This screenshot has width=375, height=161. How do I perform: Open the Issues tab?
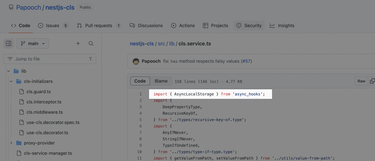53,26
